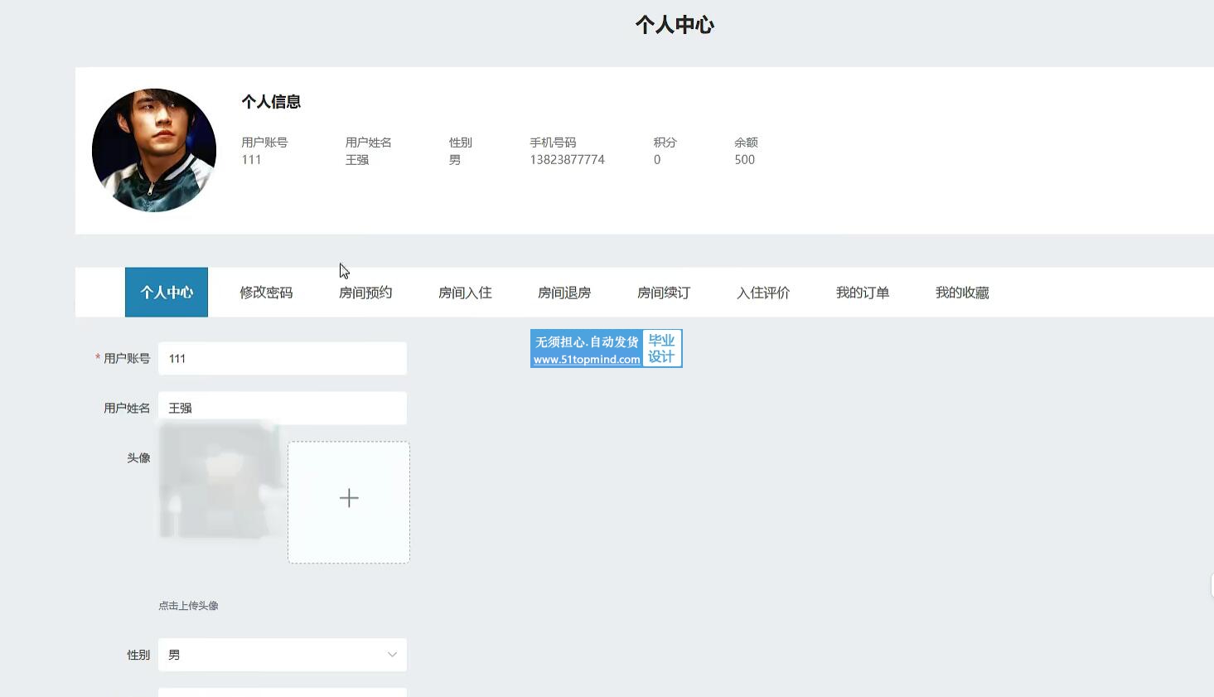1214x697 pixels.
Task: Click the gender value 男 in info card
Action: 455,160
